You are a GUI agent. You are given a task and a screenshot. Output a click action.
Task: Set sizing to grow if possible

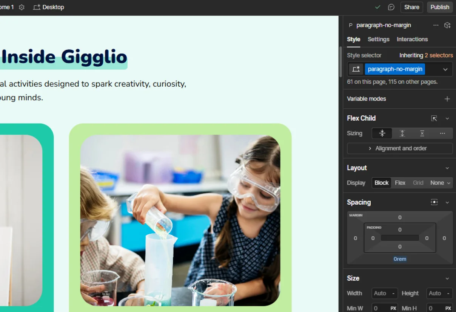[402, 133]
